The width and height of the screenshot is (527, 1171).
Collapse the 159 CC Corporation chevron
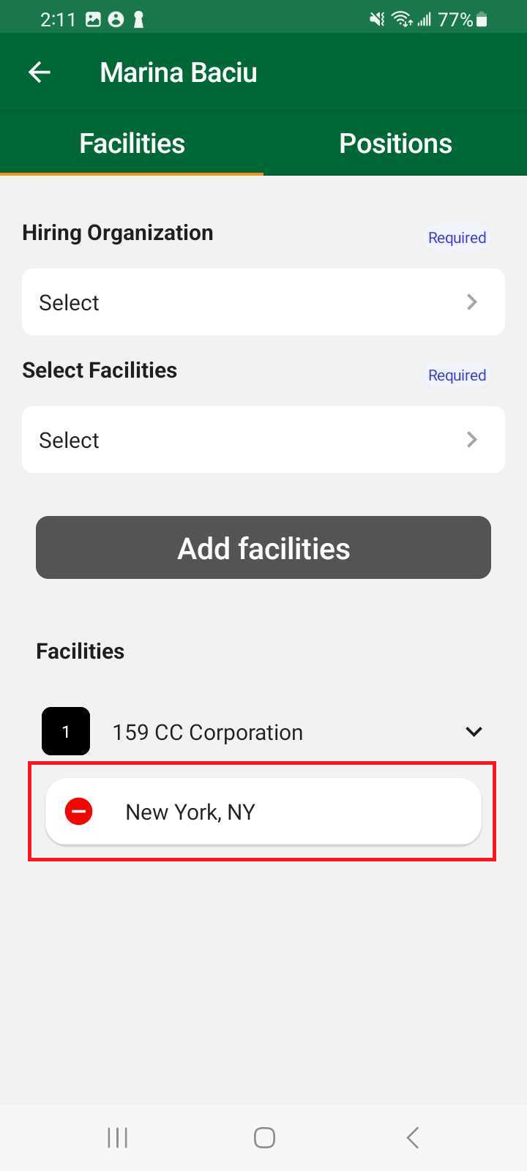(x=474, y=731)
